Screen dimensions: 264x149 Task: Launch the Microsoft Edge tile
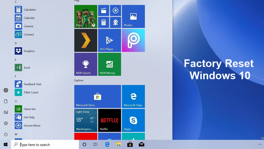point(133,96)
